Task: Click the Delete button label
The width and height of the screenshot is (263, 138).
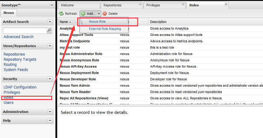Action: click(113, 14)
